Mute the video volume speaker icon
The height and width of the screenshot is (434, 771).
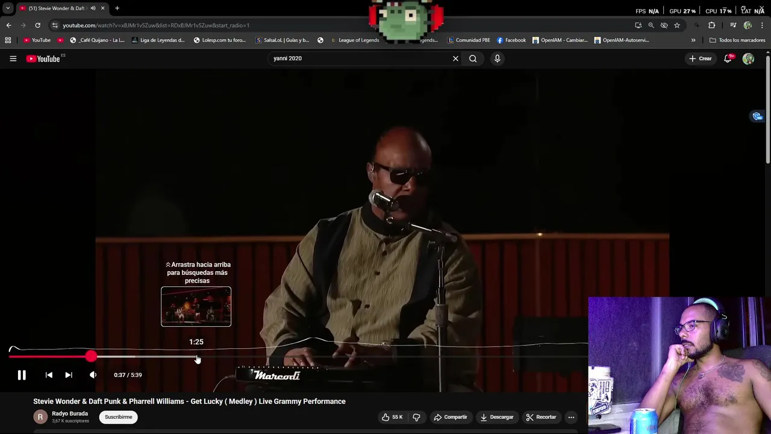93,375
